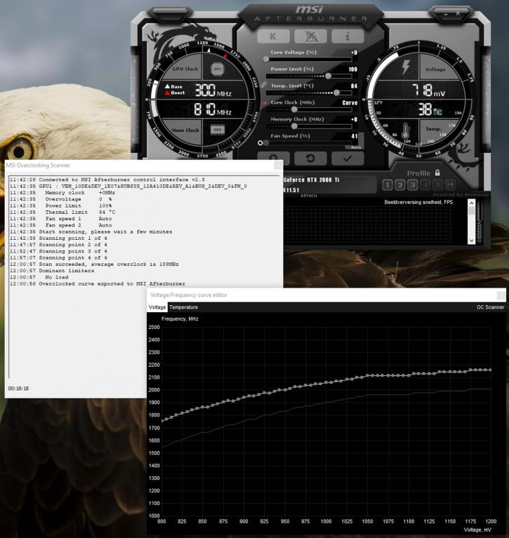Click the Power Limit slider handle
This screenshot has height=538, width=509.
coord(329,76)
